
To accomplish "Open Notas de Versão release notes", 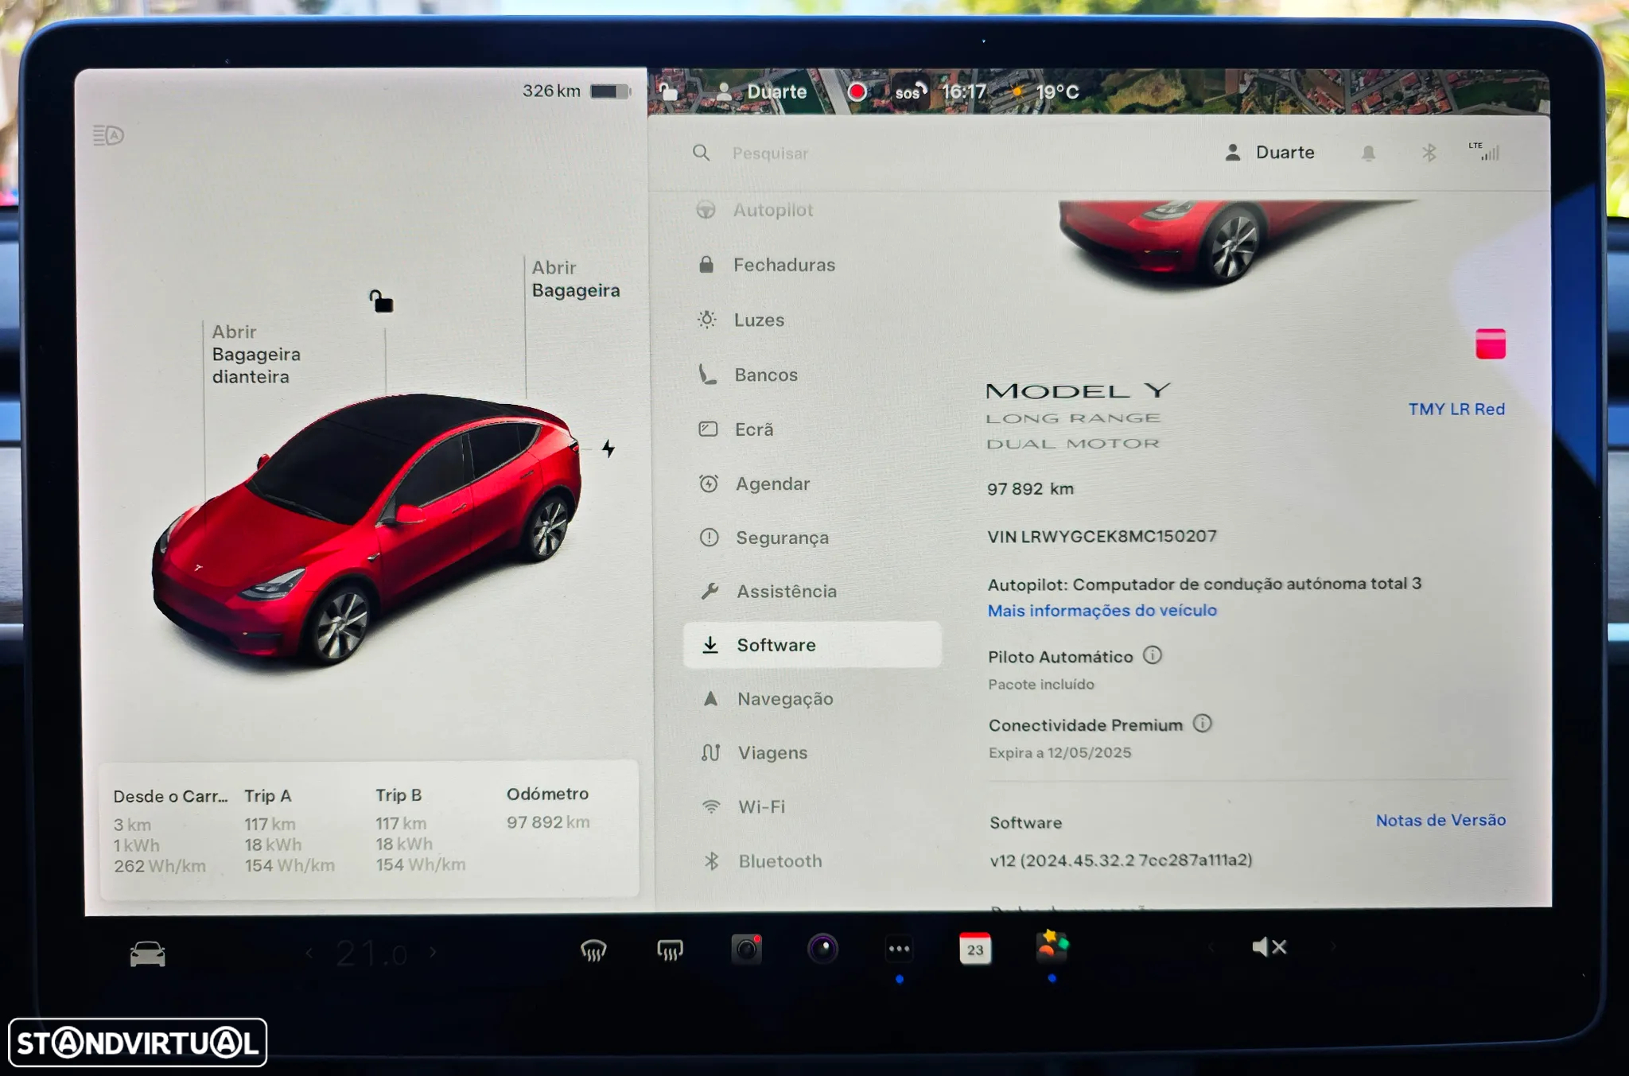I will pyautogui.click(x=1440, y=820).
